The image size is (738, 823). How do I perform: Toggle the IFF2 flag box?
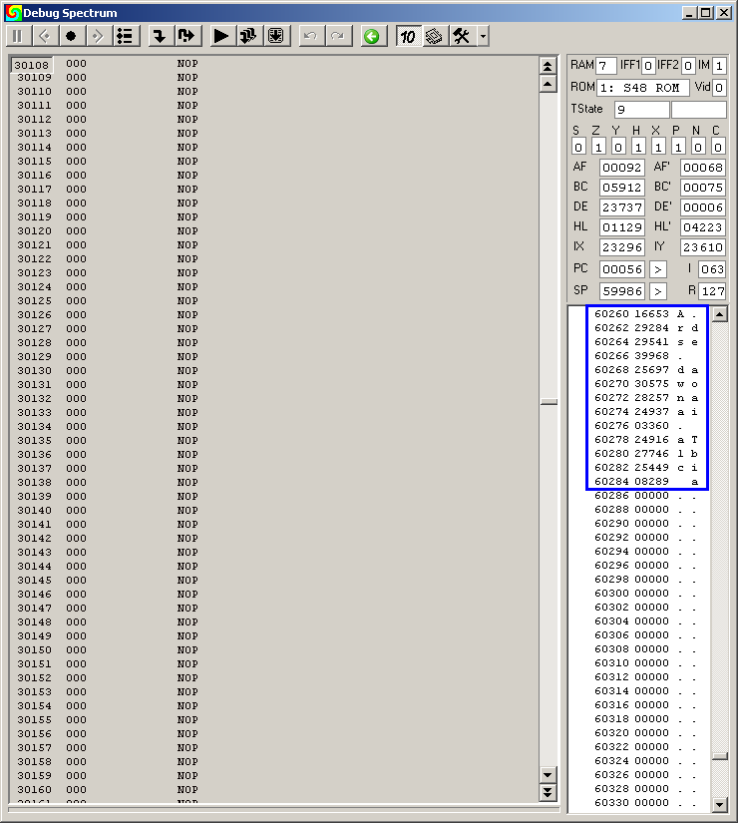point(688,66)
